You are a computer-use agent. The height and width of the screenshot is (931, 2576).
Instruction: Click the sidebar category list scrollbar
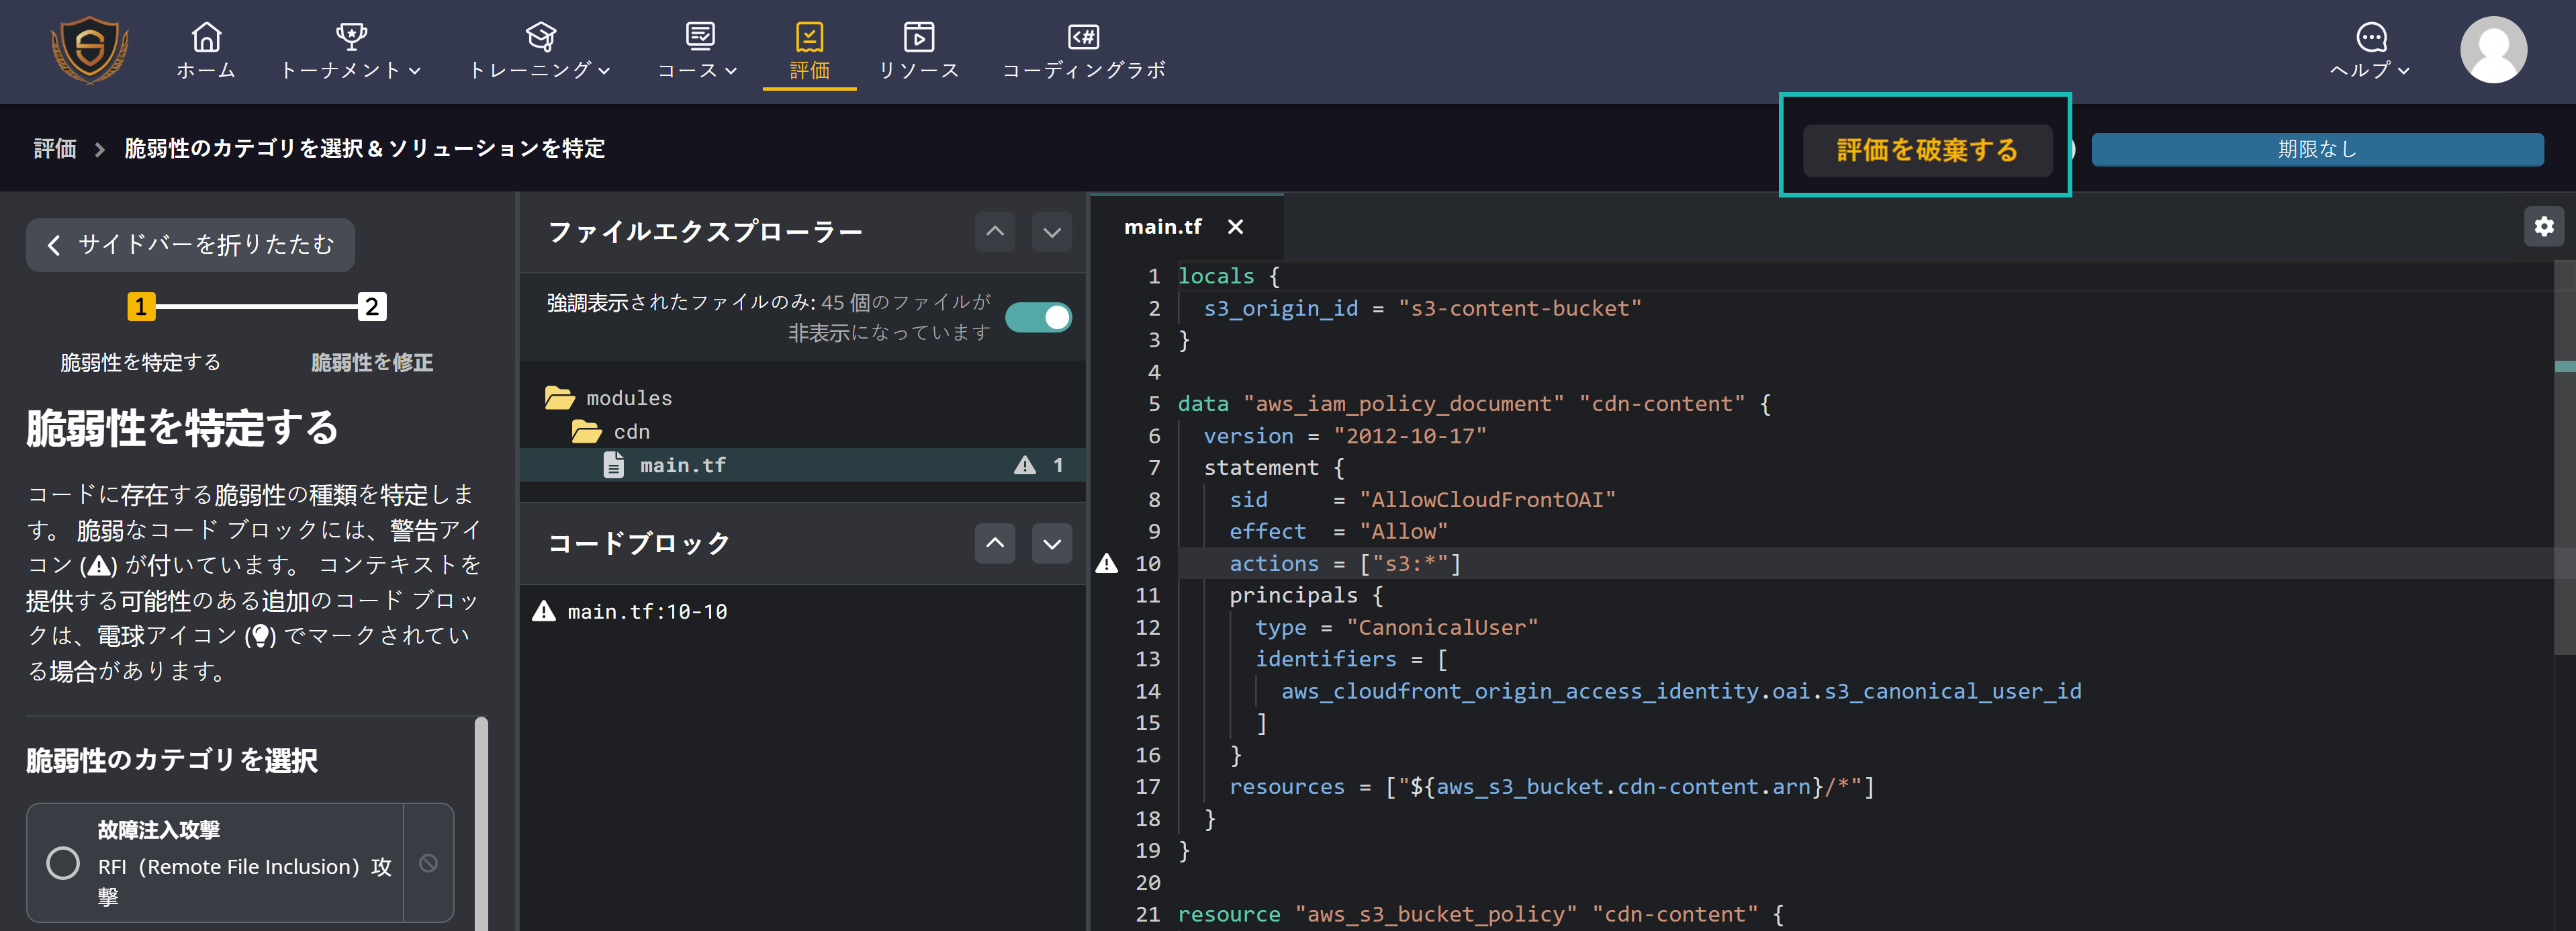point(481,824)
